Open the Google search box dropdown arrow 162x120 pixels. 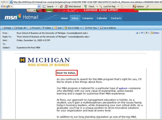tap(39, 7)
